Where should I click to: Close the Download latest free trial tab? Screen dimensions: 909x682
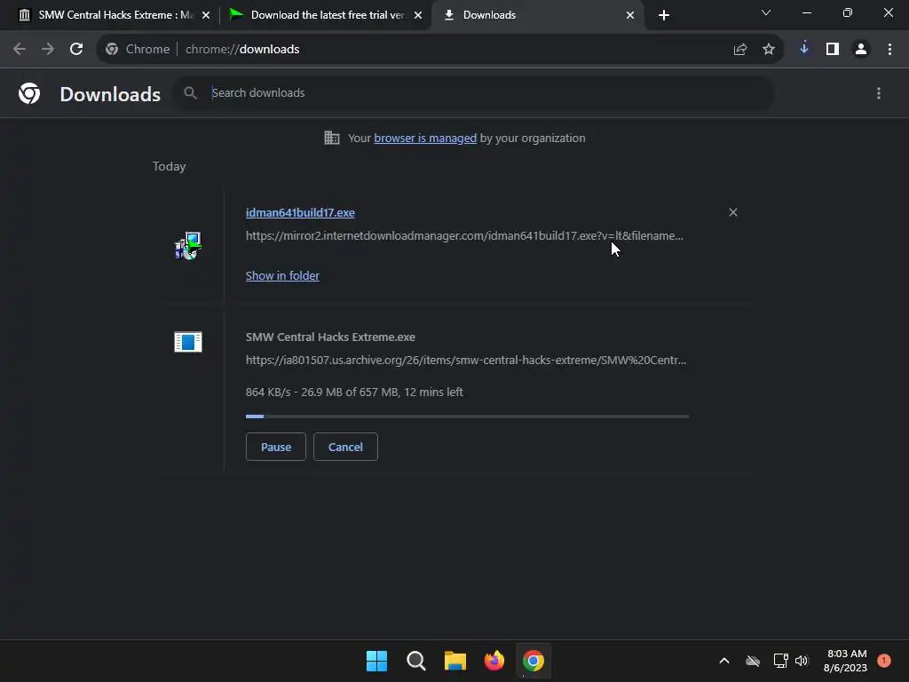point(418,15)
